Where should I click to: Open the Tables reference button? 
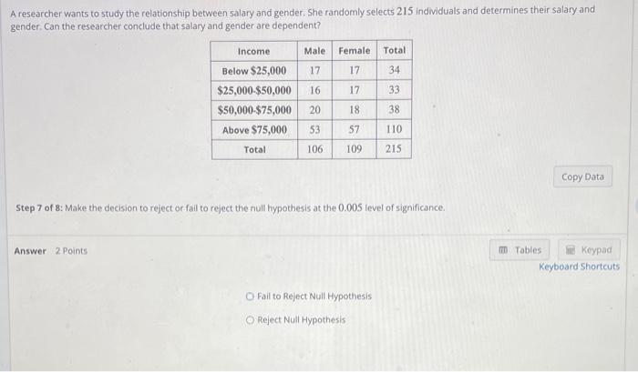pos(520,250)
